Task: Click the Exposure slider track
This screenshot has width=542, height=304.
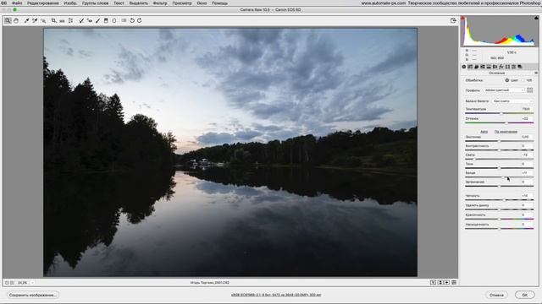Action: [x=499, y=141]
